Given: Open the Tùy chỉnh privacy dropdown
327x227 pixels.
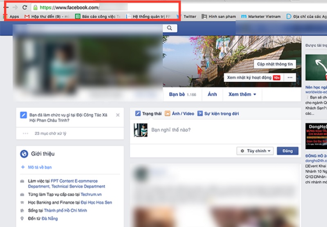Looking at the screenshot, I should coord(255,151).
